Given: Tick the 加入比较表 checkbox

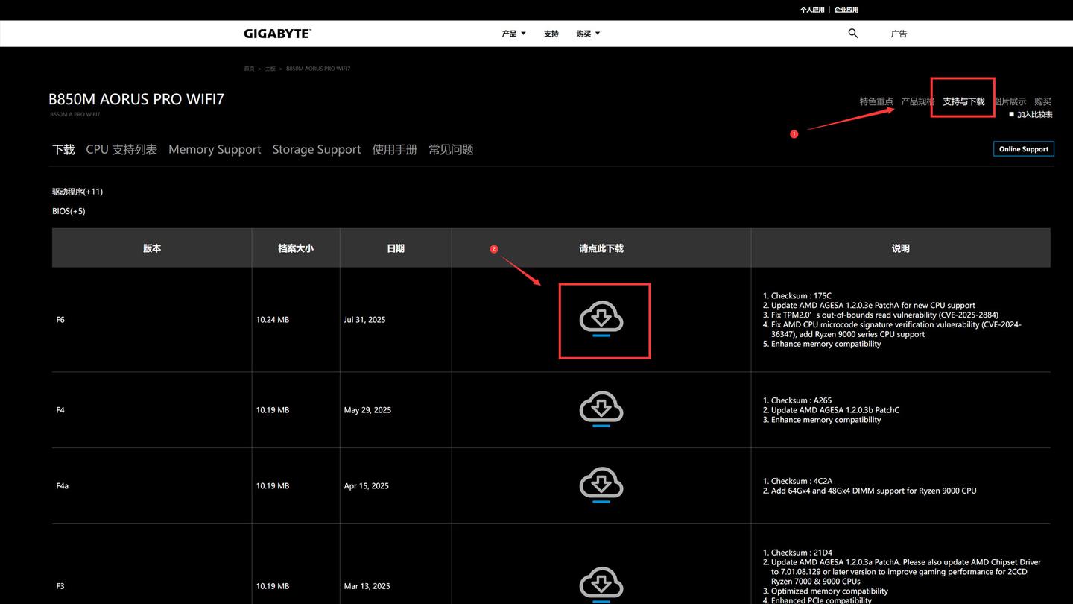Looking at the screenshot, I should tap(1011, 114).
